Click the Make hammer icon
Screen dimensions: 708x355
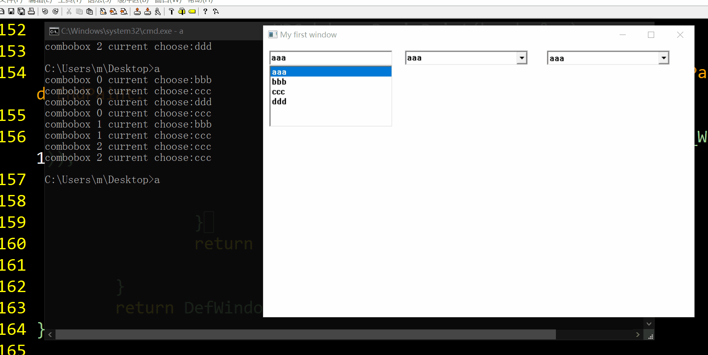[x=171, y=12]
